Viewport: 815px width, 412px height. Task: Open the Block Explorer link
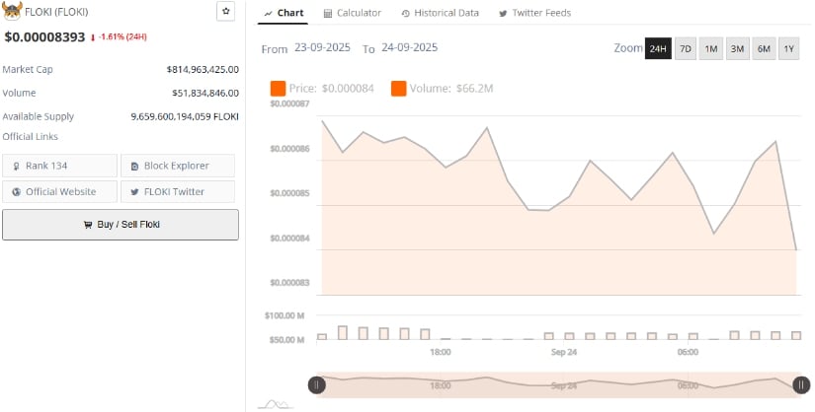[178, 166]
